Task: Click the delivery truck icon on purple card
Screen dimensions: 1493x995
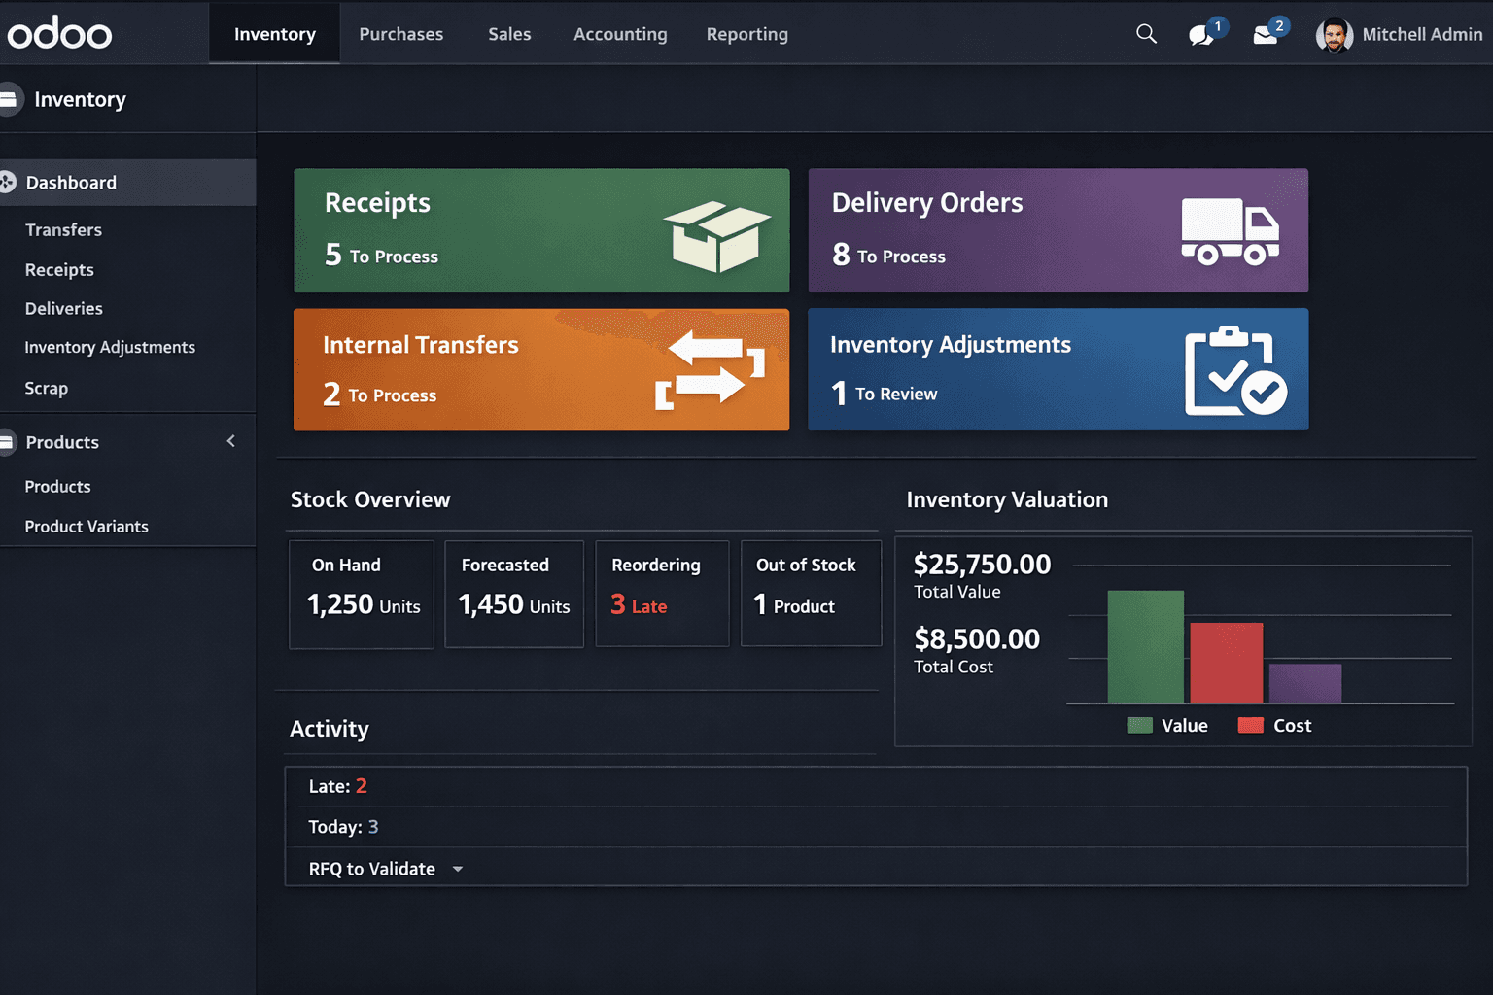Action: coord(1229,230)
